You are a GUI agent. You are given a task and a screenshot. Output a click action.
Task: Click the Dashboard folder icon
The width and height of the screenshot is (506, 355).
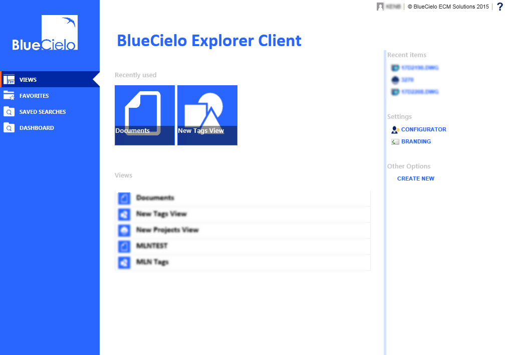tap(9, 127)
